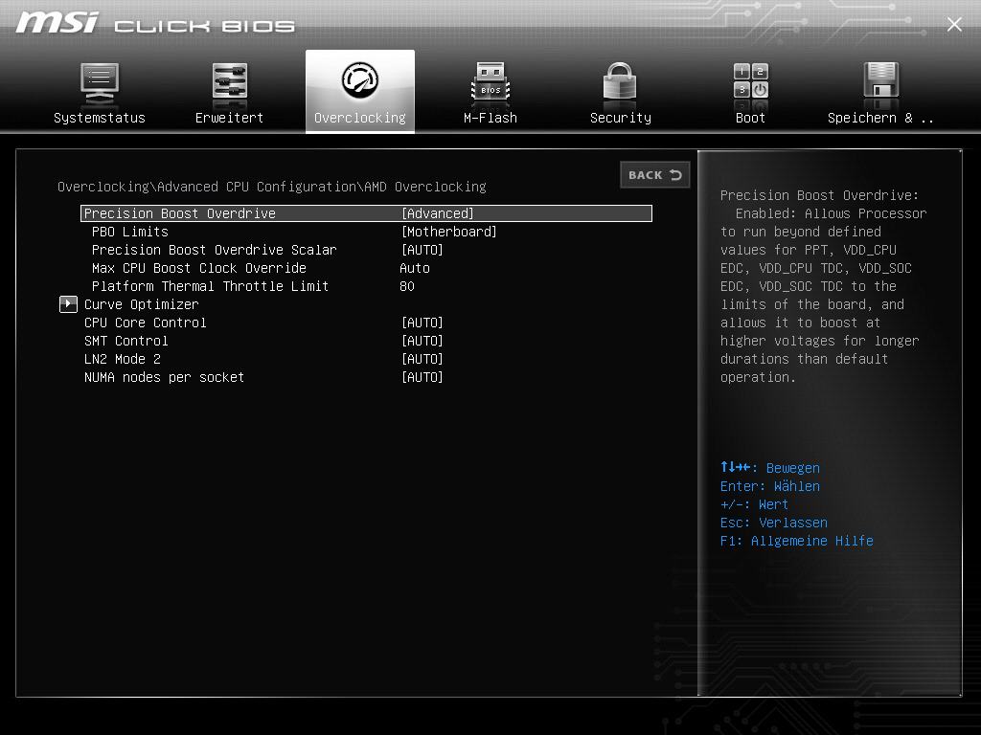The width and height of the screenshot is (981, 735).
Task: Switch to the Boot tab label
Action: tap(750, 118)
